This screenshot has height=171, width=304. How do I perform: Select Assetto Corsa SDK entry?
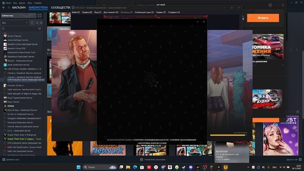16,48
